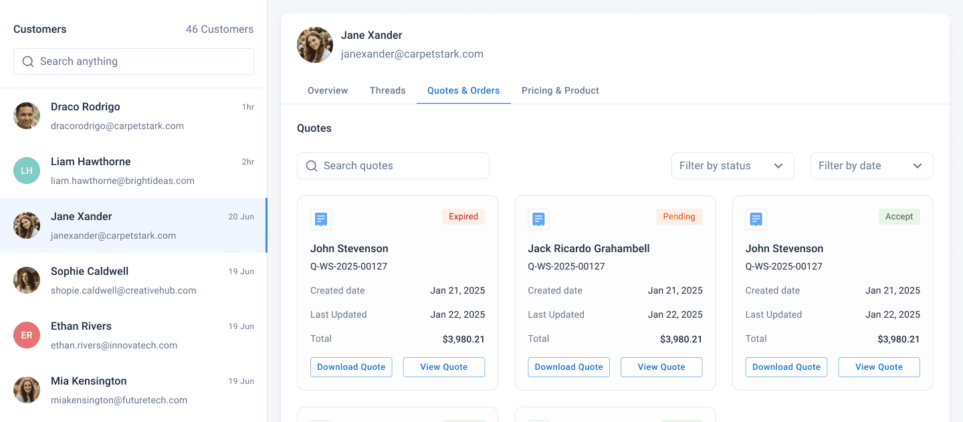Click the LH initials avatar
963x422 pixels.
pos(27,171)
